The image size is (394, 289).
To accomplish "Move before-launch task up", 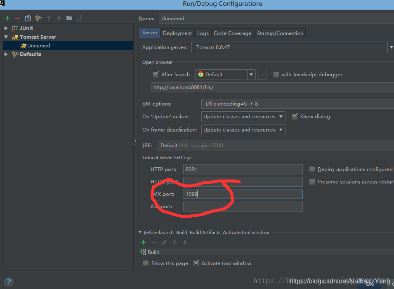I will click(x=175, y=242).
